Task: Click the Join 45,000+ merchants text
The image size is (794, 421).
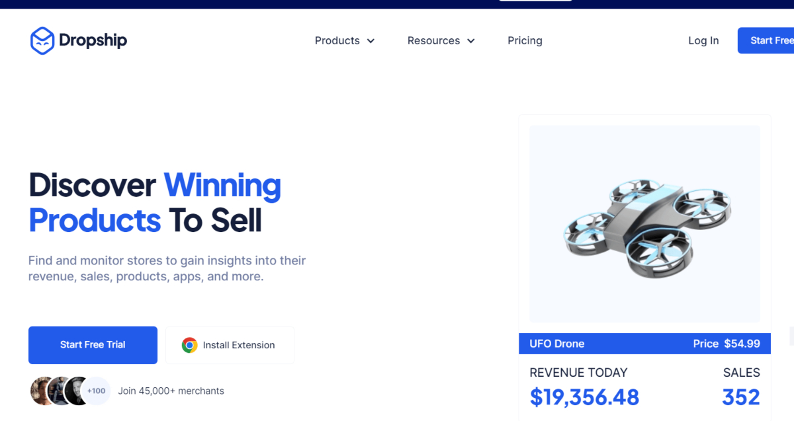Action: click(x=171, y=391)
